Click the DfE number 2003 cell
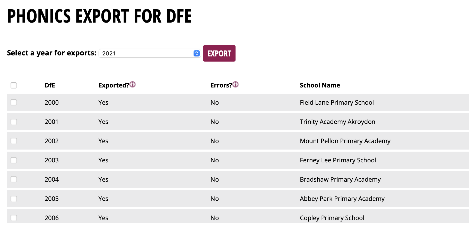 tap(52, 160)
